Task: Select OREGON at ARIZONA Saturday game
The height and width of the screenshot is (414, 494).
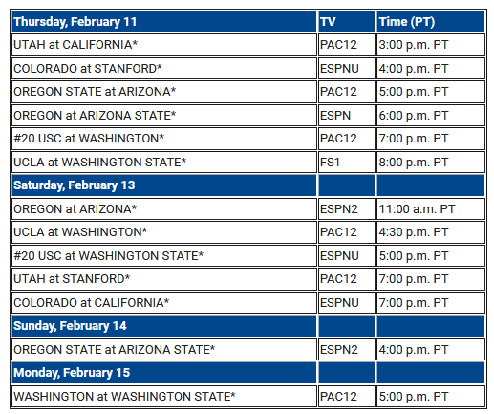Action: 164,209
